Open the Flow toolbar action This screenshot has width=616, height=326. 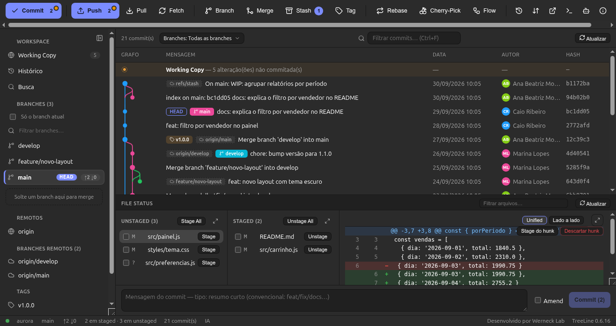(x=484, y=11)
